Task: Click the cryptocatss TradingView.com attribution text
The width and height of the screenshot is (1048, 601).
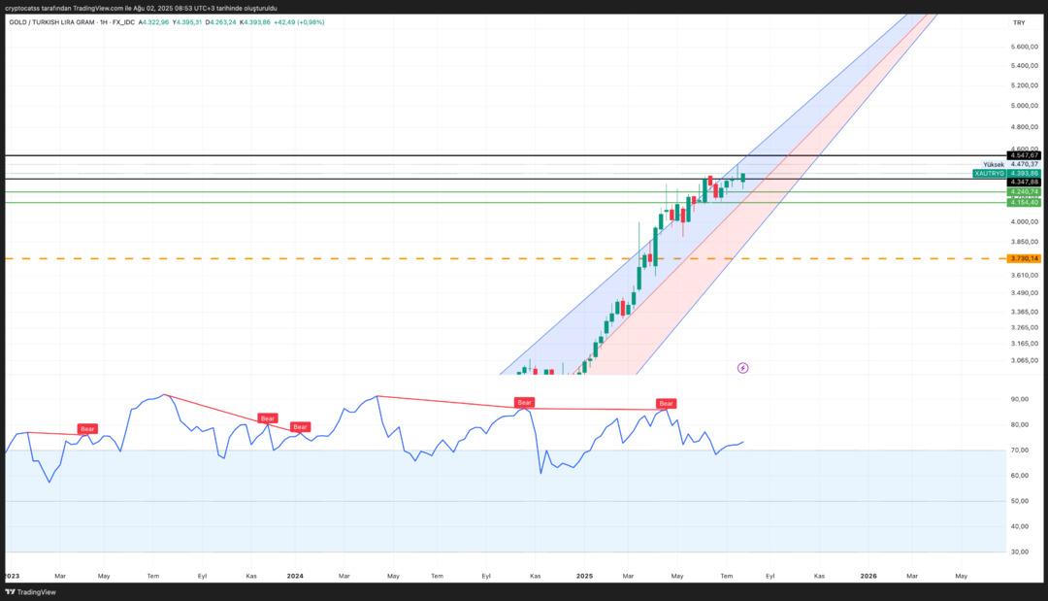Action: click(141, 8)
